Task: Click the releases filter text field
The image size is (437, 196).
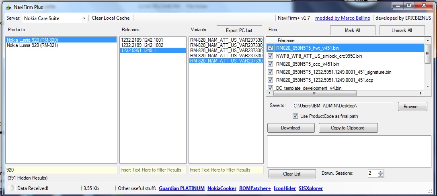Action: (x=153, y=170)
